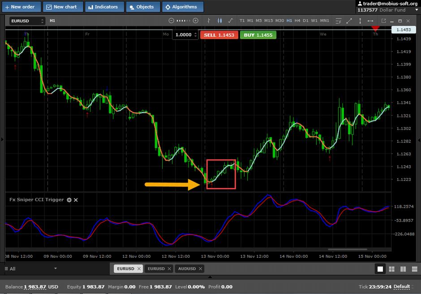Expand the bottom panel up arrow
421x294 pixels.
[x=210, y=277]
